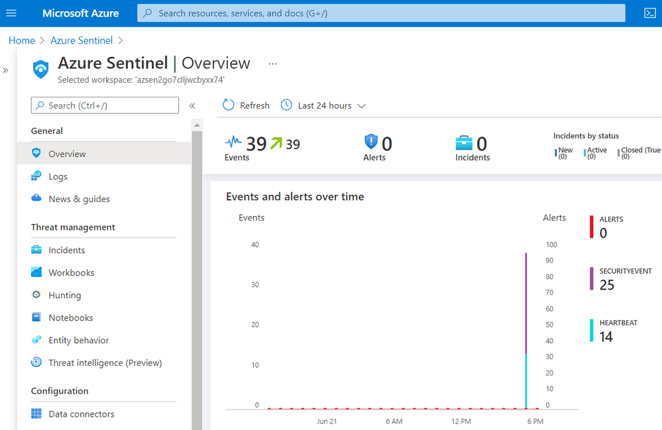Click the News & guides cloud icon

(x=36, y=197)
